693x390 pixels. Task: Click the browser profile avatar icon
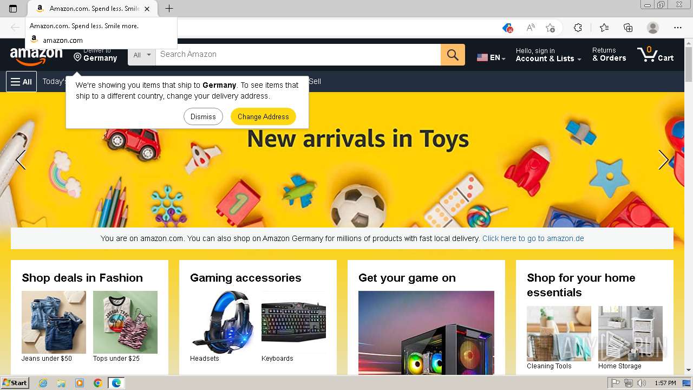coord(653,28)
